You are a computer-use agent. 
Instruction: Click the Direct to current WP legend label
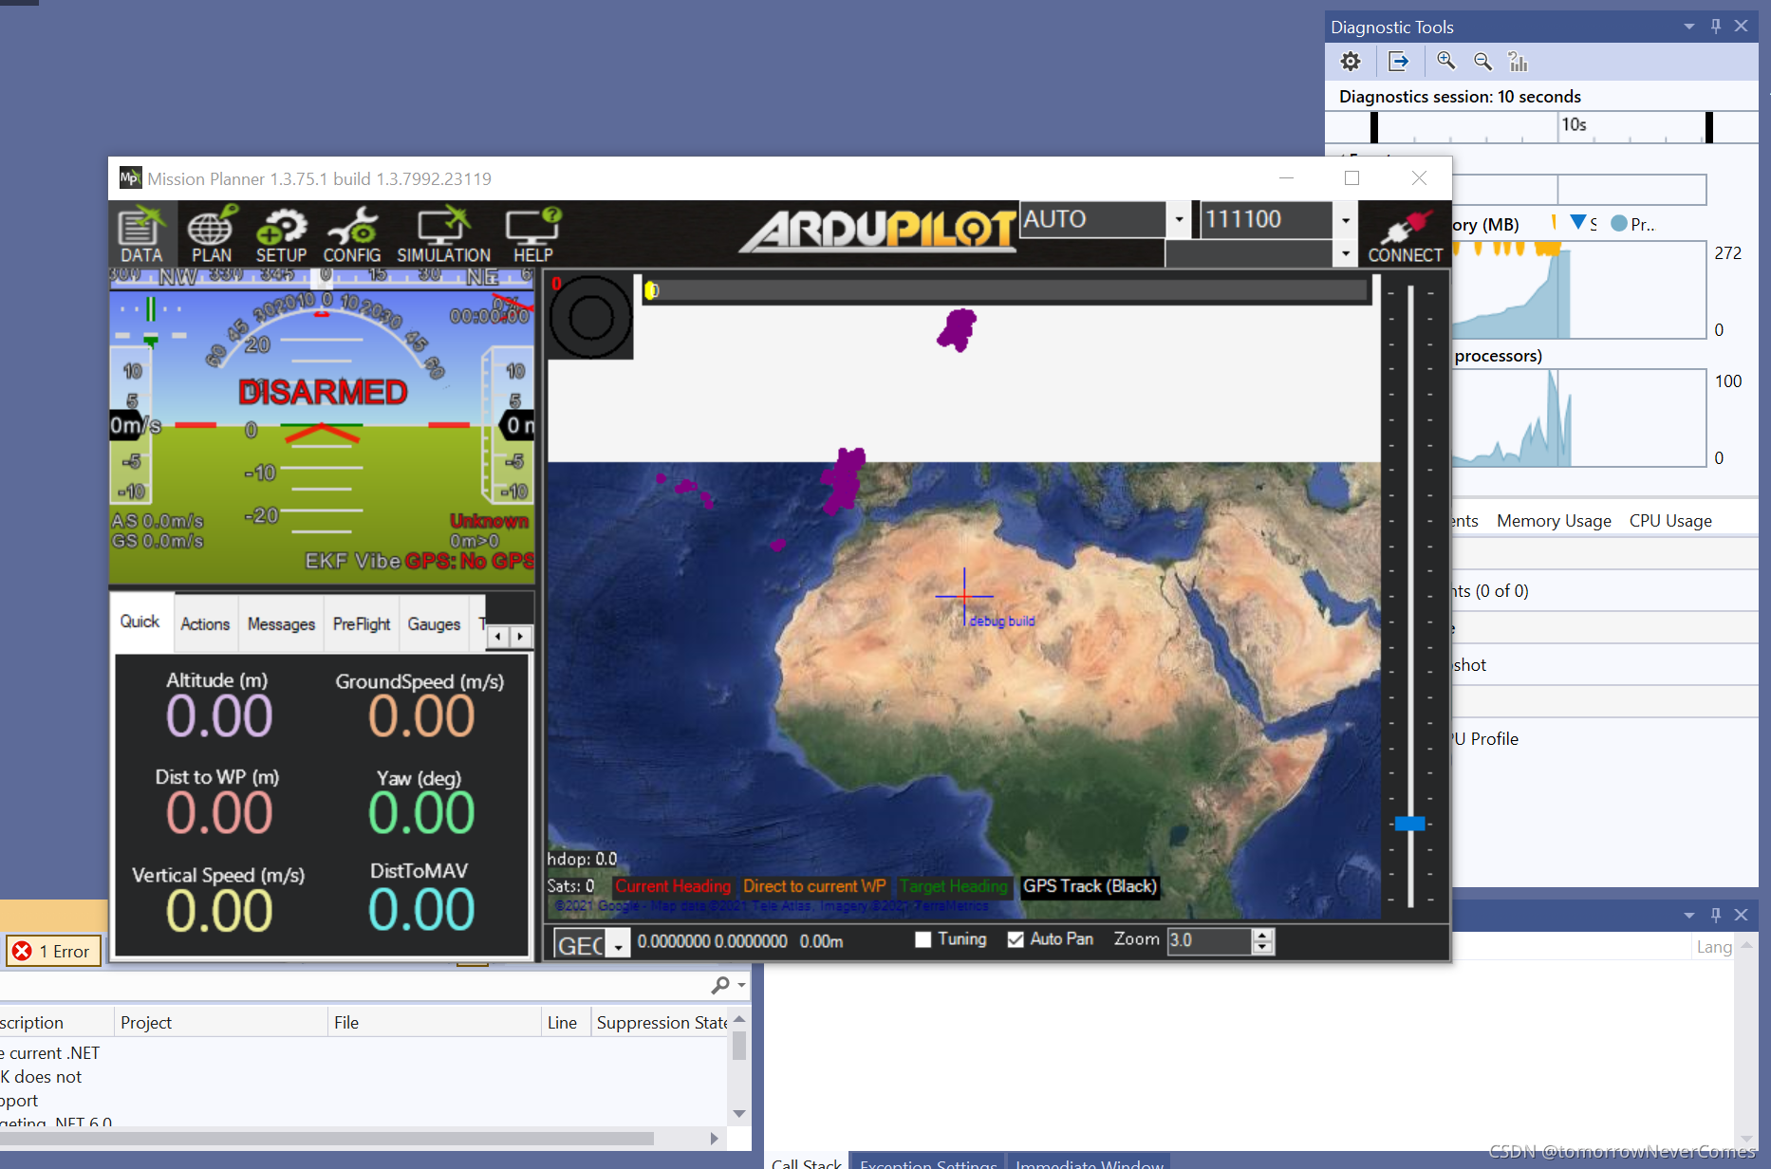[x=814, y=886]
